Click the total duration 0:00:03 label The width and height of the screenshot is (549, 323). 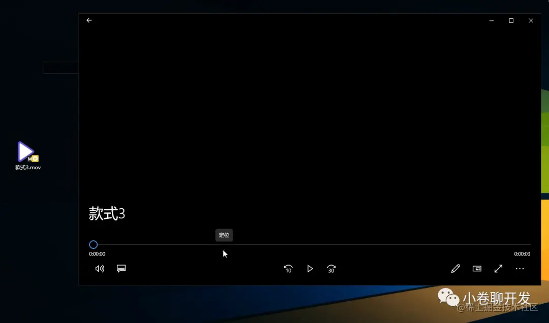pos(522,254)
